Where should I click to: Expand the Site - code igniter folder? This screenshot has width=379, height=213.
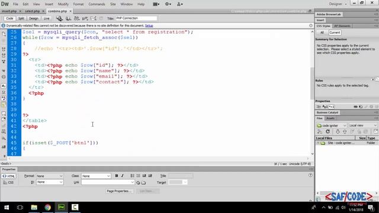(x=318, y=143)
